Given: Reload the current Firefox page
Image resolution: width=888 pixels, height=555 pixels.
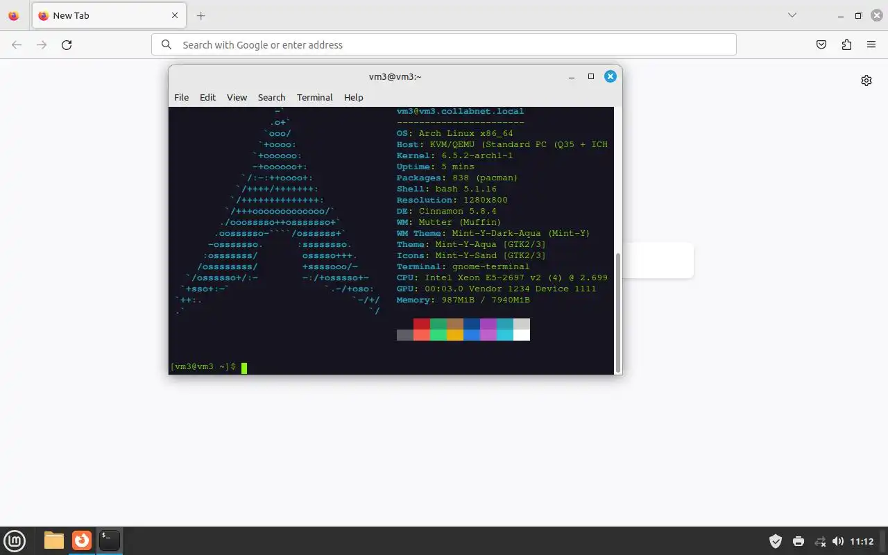Looking at the screenshot, I should (x=67, y=44).
